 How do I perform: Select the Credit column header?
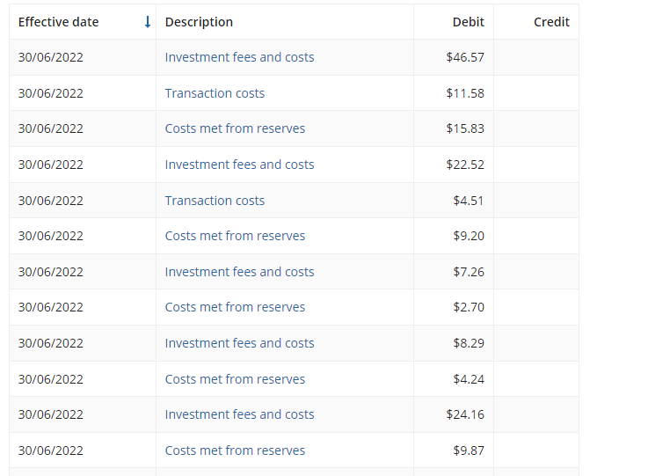(x=551, y=22)
